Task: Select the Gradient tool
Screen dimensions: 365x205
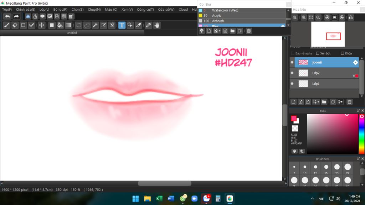Action: [68, 25]
